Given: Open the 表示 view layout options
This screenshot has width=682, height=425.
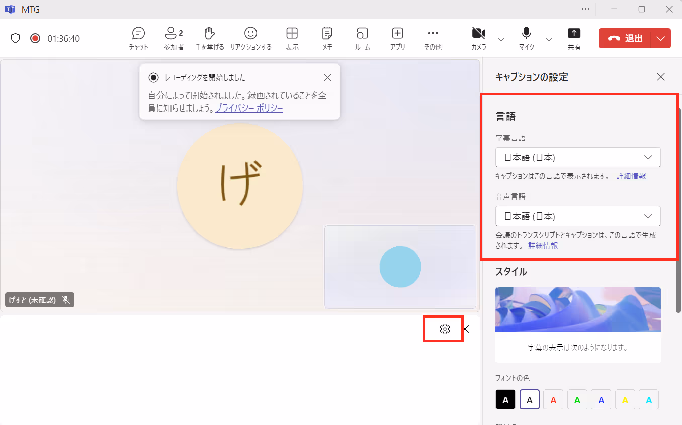Looking at the screenshot, I should click(292, 39).
